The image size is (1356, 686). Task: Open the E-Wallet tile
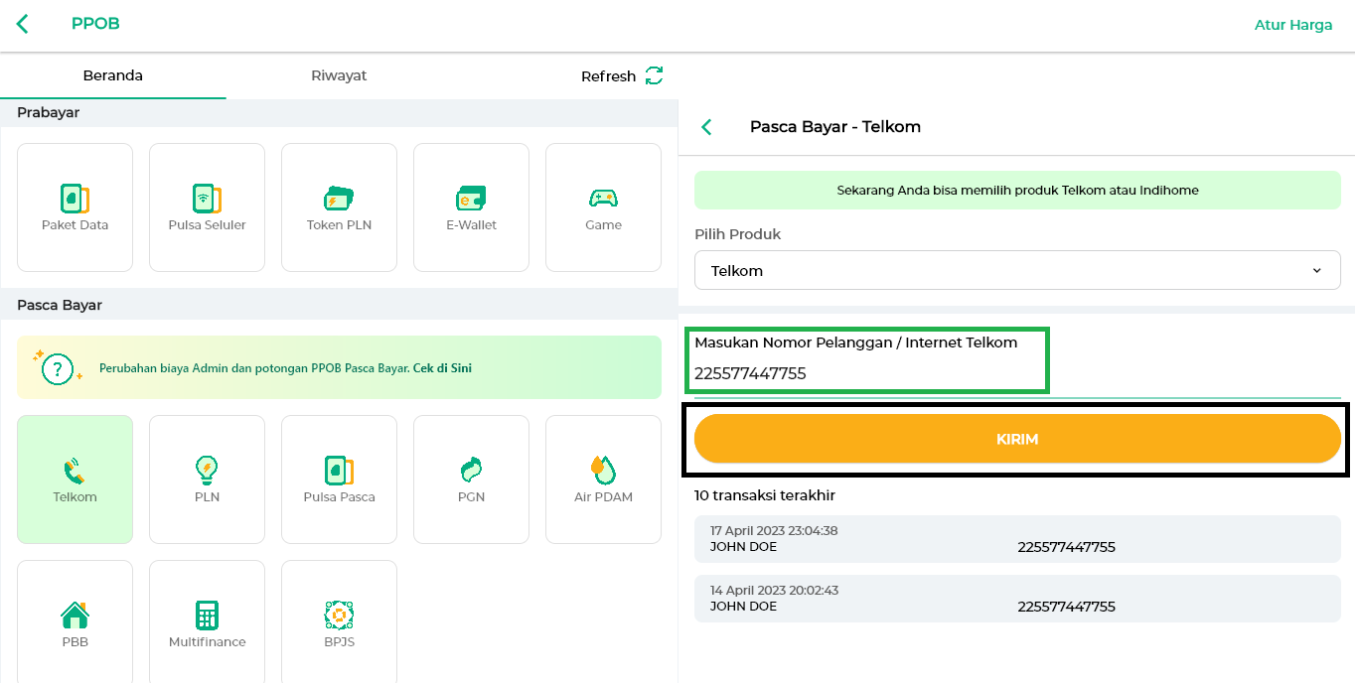click(x=471, y=207)
